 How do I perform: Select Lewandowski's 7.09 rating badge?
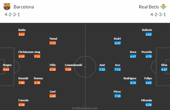68,69
